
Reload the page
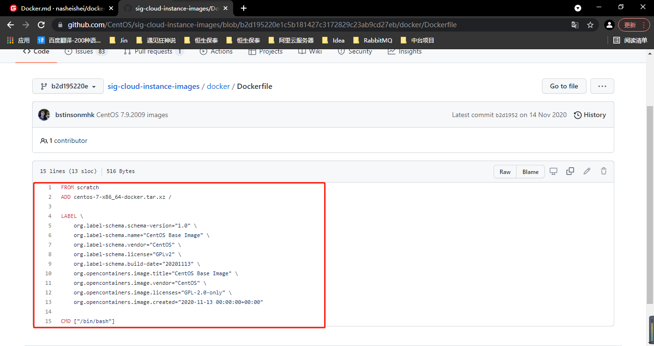[41, 25]
